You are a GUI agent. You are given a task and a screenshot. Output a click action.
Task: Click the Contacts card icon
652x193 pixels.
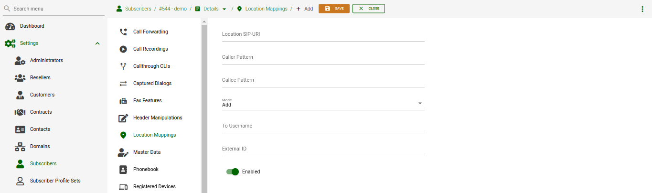click(x=20, y=129)
